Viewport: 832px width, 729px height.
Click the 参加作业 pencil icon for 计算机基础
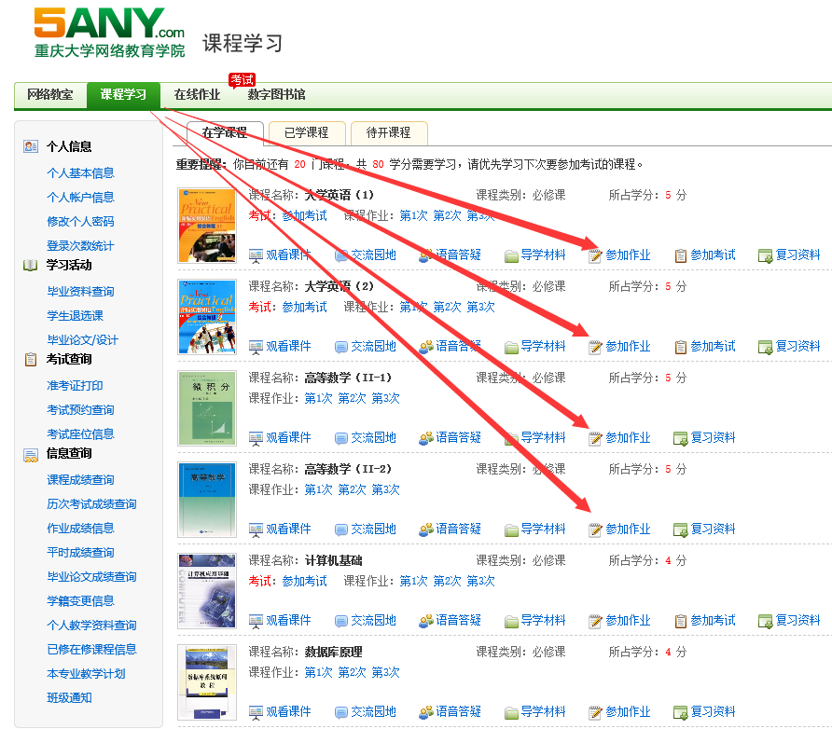pos(595,621)
